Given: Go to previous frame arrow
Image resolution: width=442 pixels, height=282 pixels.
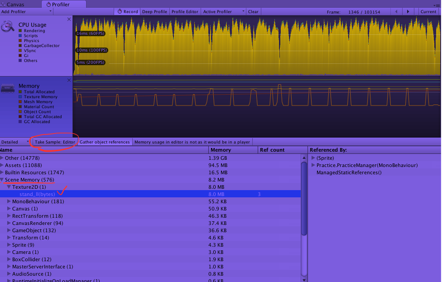Looking at the screenshot, I should (396, 12).
